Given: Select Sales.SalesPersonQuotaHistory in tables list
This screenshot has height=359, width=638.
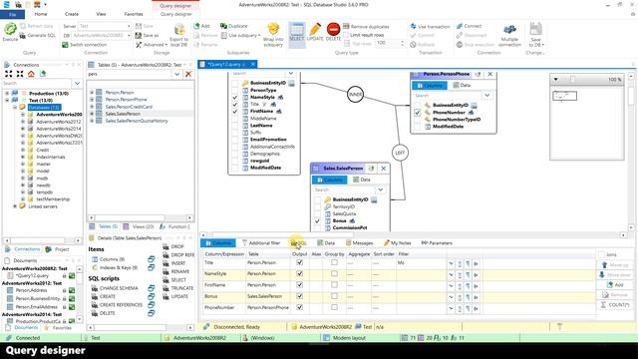Looking at the screenshot, I should coord(137,121).
